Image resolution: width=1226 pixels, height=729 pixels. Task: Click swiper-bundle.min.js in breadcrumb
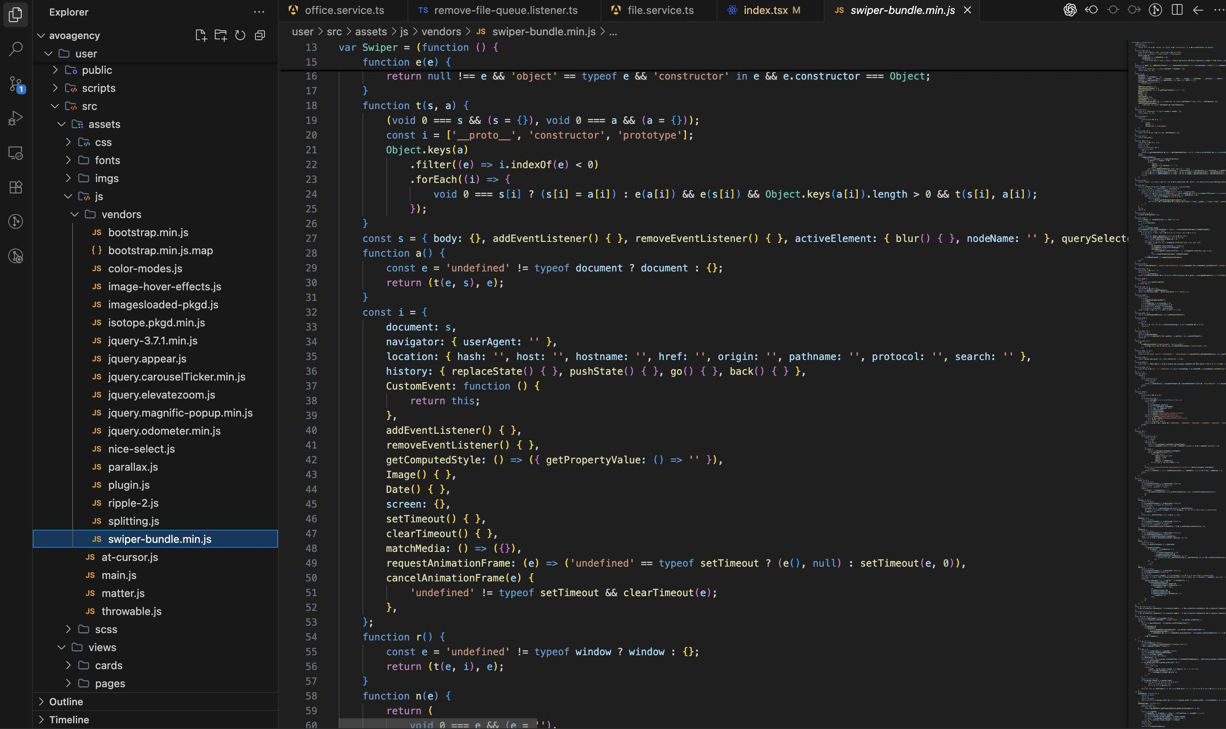[x=544, y=32]
